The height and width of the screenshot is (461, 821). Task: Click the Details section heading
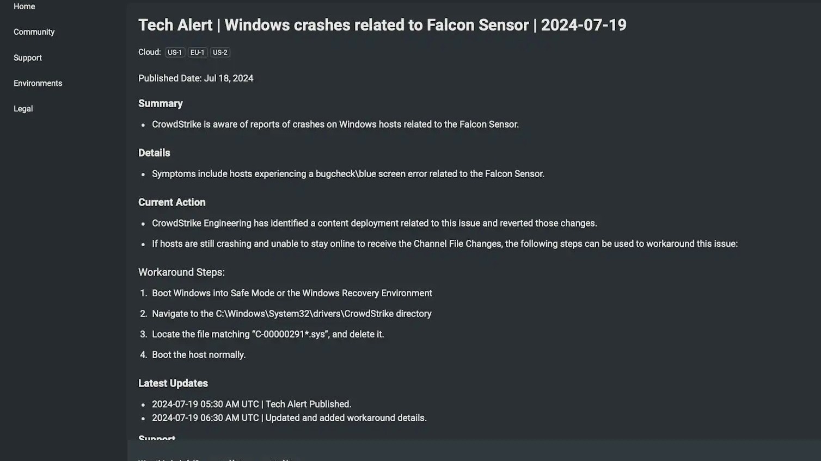click(154, 153)
